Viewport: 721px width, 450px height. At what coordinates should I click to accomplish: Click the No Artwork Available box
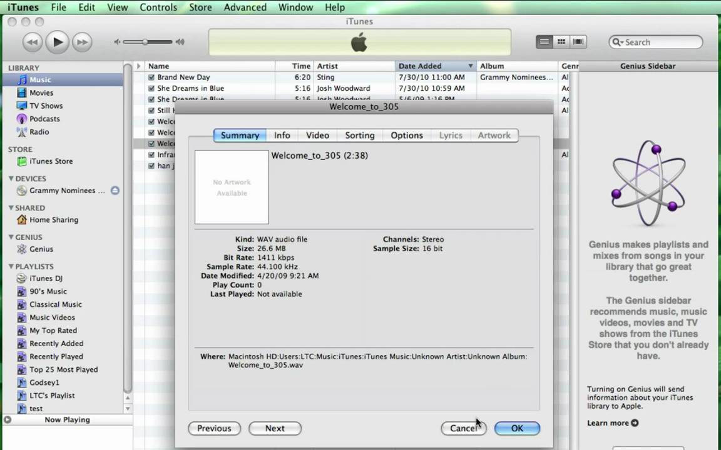tap(232, 187)
